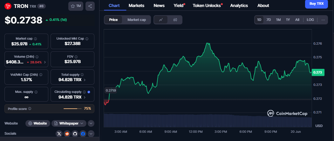Show info for Market cap label

(35, 39)
